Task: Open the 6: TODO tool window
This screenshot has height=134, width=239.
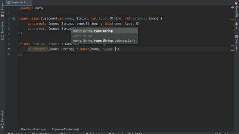Action: click(x=135, y=133)
